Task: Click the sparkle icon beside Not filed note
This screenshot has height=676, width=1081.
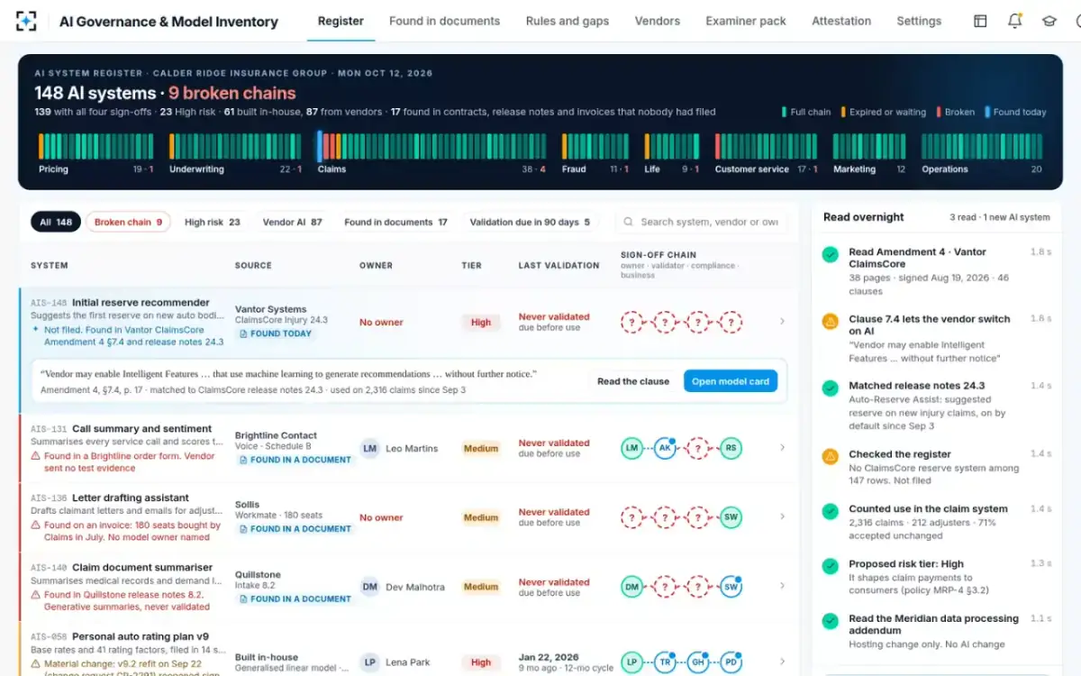Action: coord(36,330)
